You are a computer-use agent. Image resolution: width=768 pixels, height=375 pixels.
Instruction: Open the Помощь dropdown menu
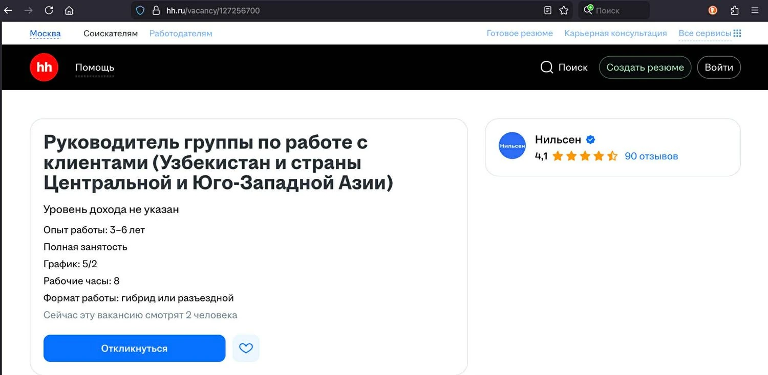tap(95, 67)
